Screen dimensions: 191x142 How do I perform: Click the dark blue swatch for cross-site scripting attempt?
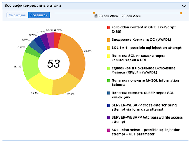point(108,105)
